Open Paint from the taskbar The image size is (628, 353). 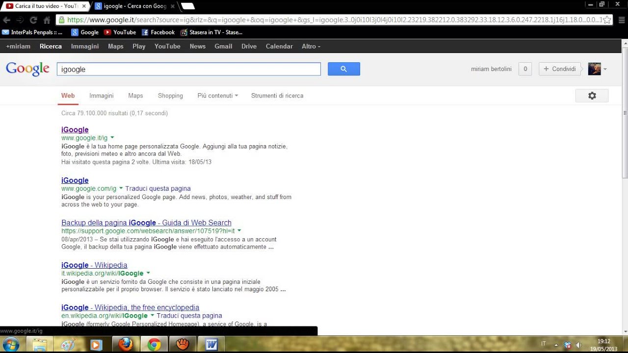68,345
